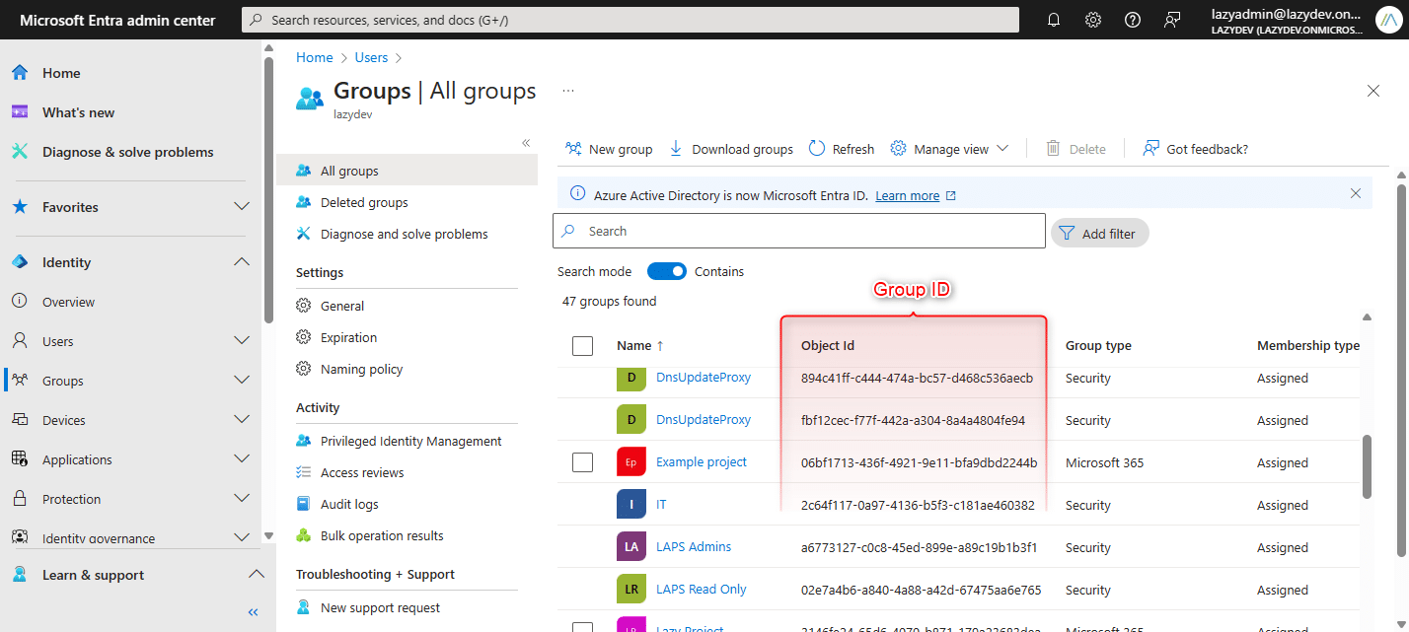Click the notifications bell icon
The height and width of the screenshot is (632, 1409).
click(x=1054, y=20)
